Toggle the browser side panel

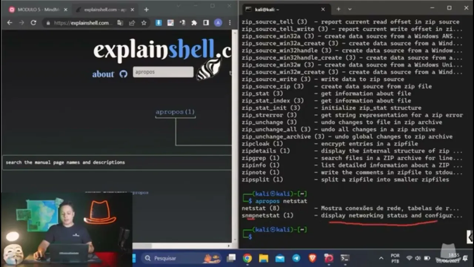(x=206, y=23)
